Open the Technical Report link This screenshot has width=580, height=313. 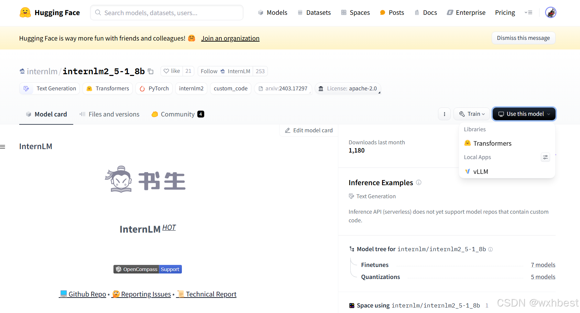pyautogui.click(x=206, y=294)
